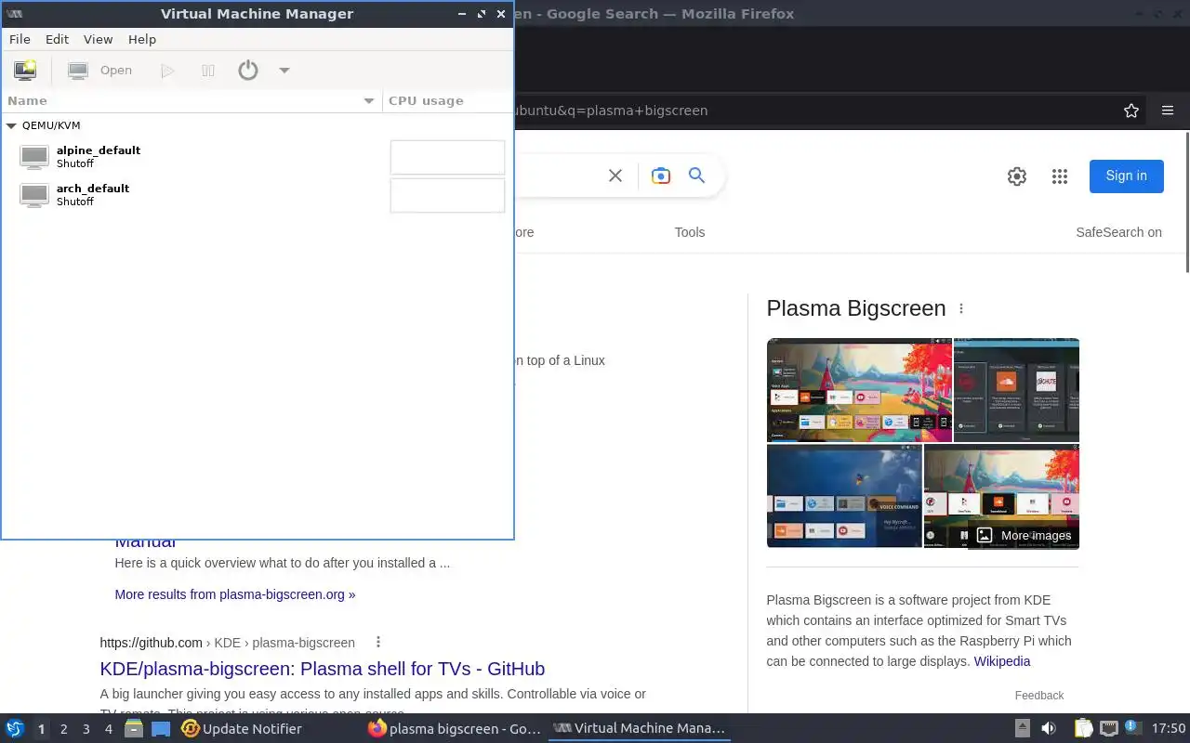Click the Create new virtual machine icon
This screenshot has width=1190, height=743.
(x=25, y=71)
